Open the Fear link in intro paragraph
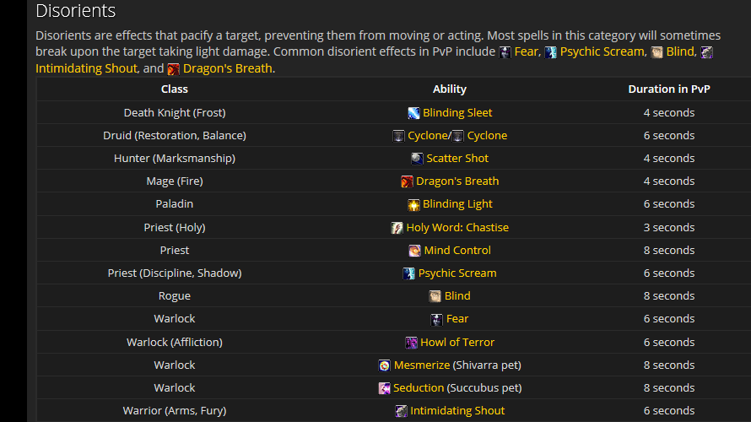This screenshot has height=422, width=751. (527, 52)
